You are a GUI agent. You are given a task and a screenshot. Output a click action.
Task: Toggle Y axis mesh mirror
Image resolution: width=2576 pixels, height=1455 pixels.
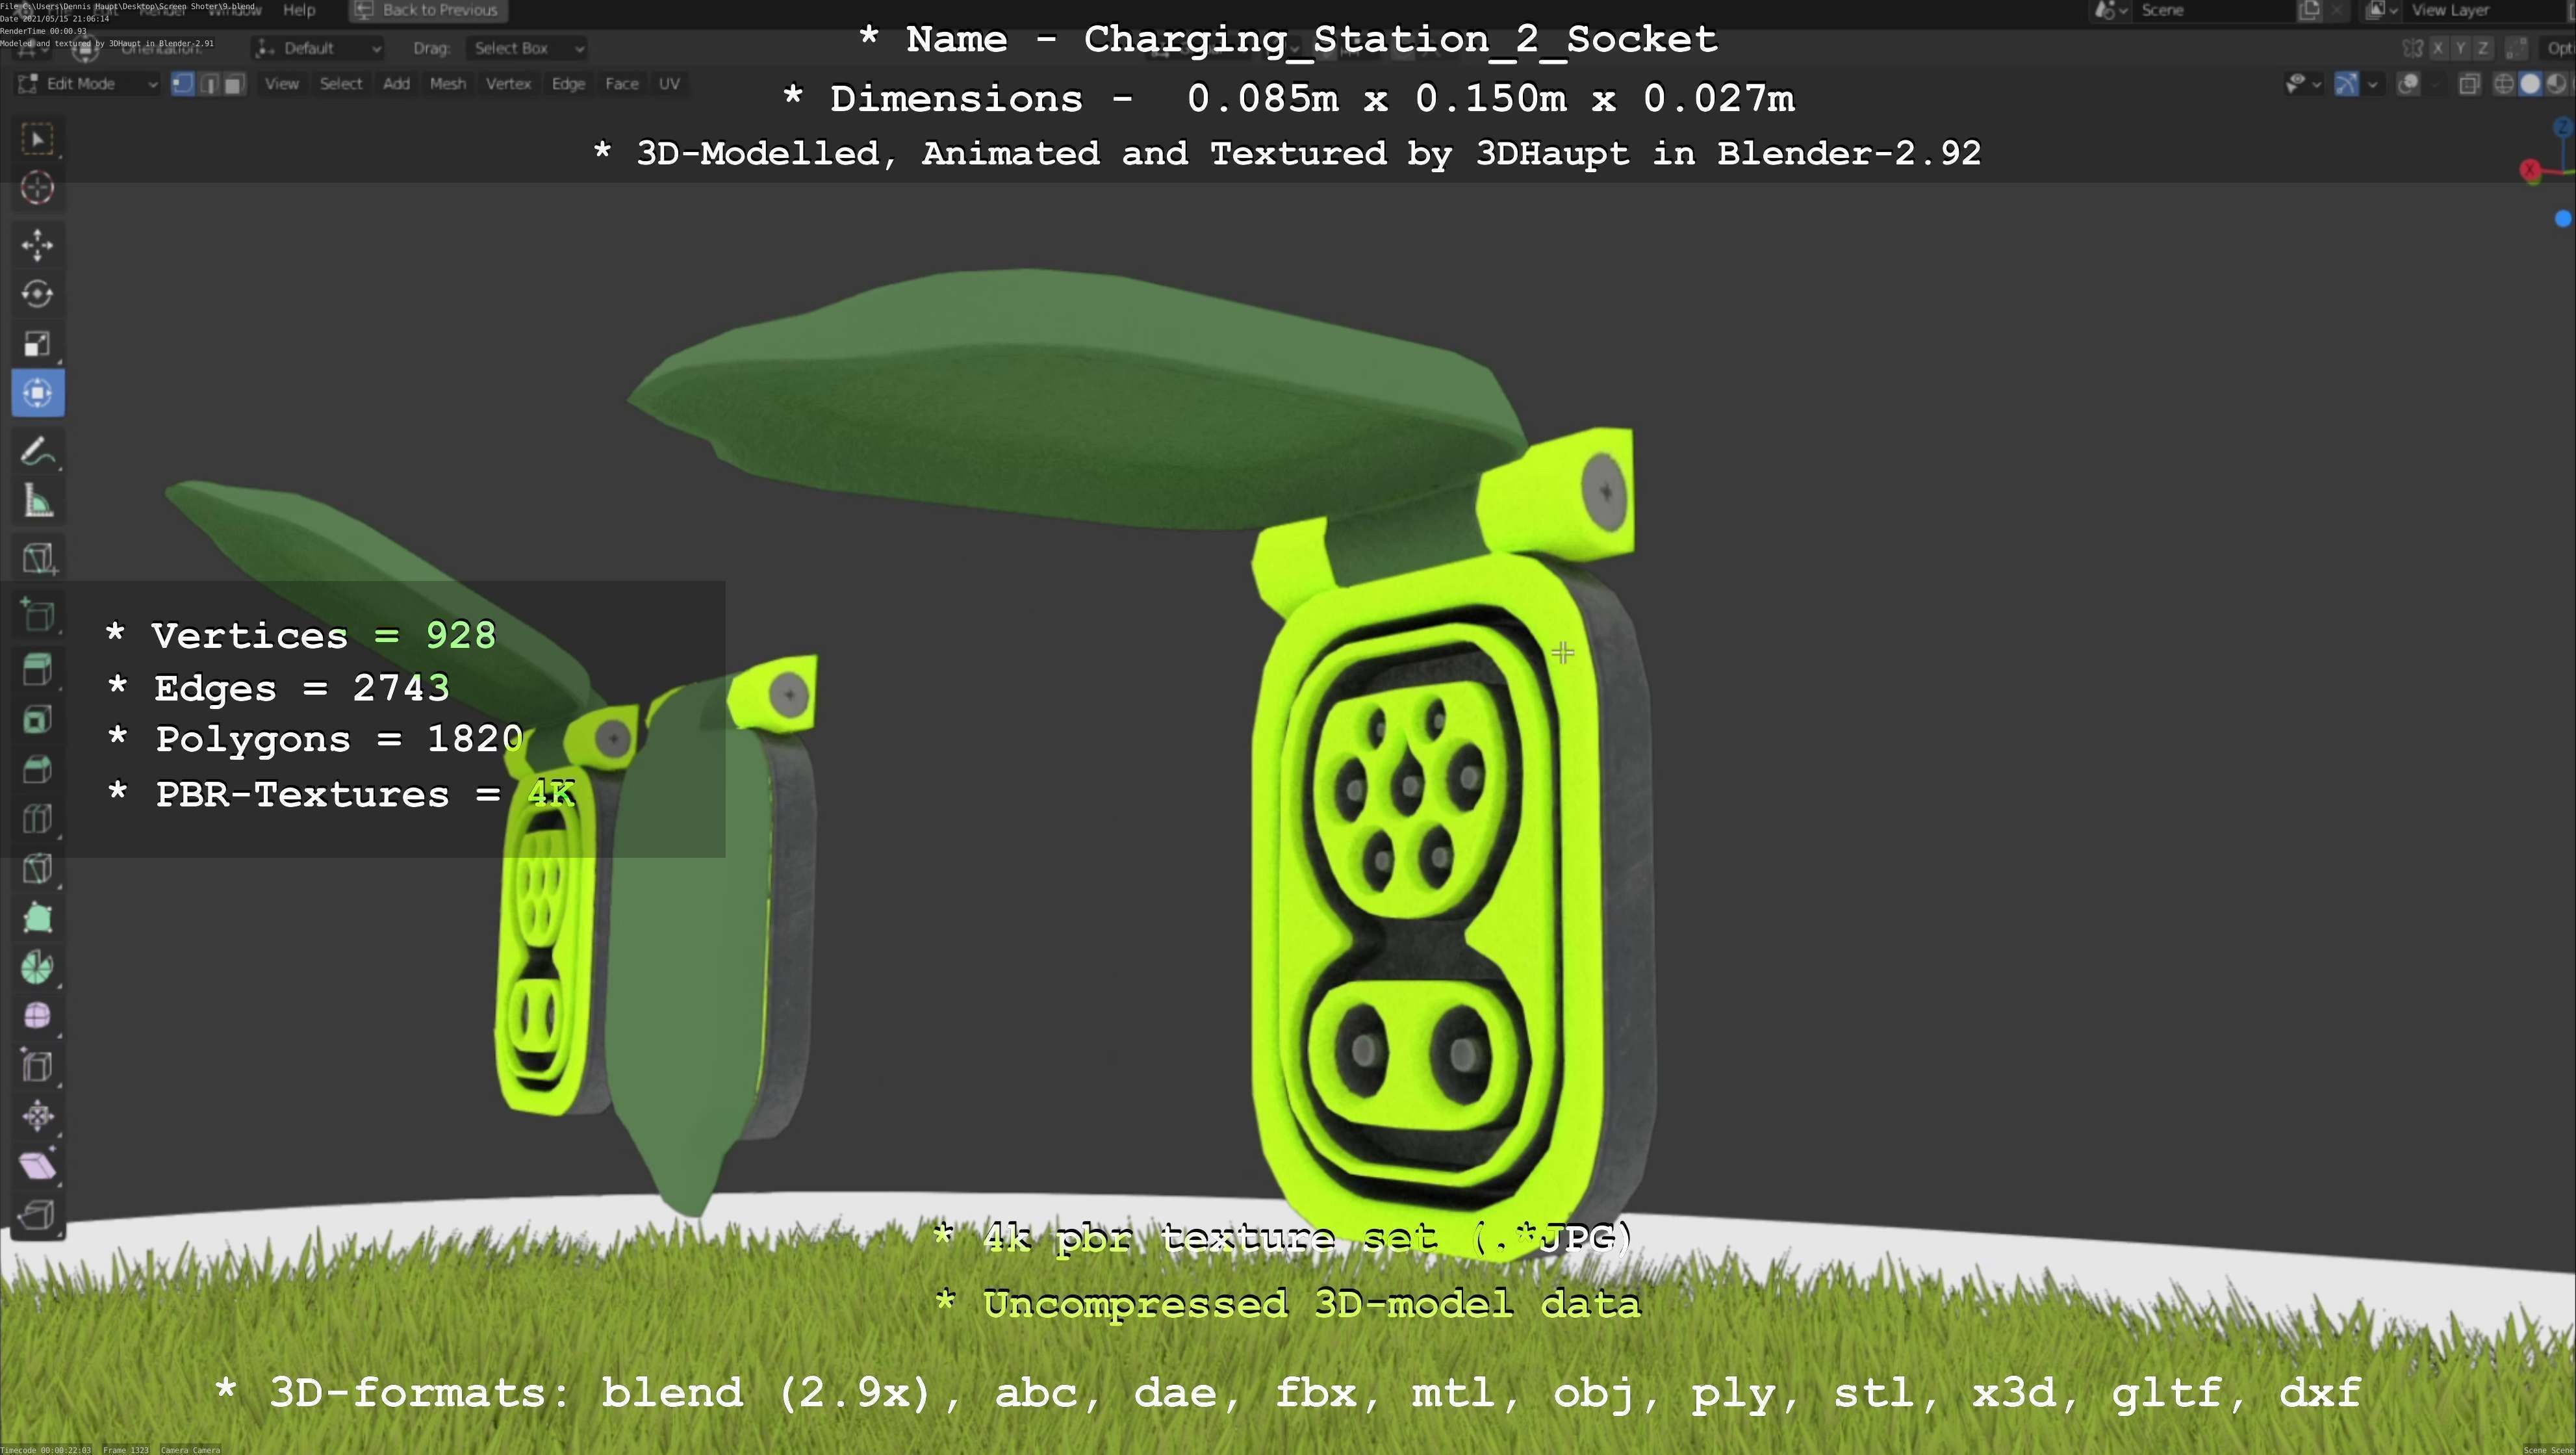coord(2460,48)
